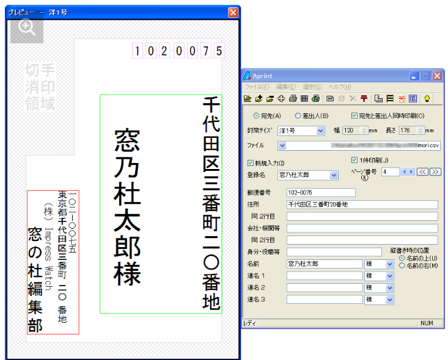Click the 会社・機関等 input field
The height and width of the screenshot is (360, 448).
(x=362, y=228)
